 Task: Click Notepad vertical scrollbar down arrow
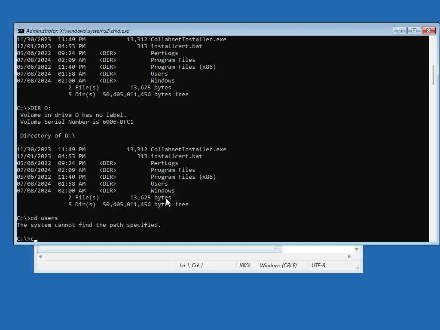356,249
